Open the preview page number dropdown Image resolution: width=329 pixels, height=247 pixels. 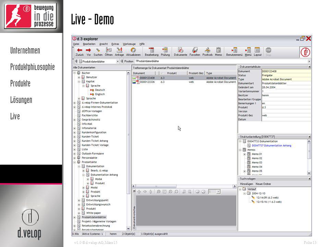click(x=218, y=191)
